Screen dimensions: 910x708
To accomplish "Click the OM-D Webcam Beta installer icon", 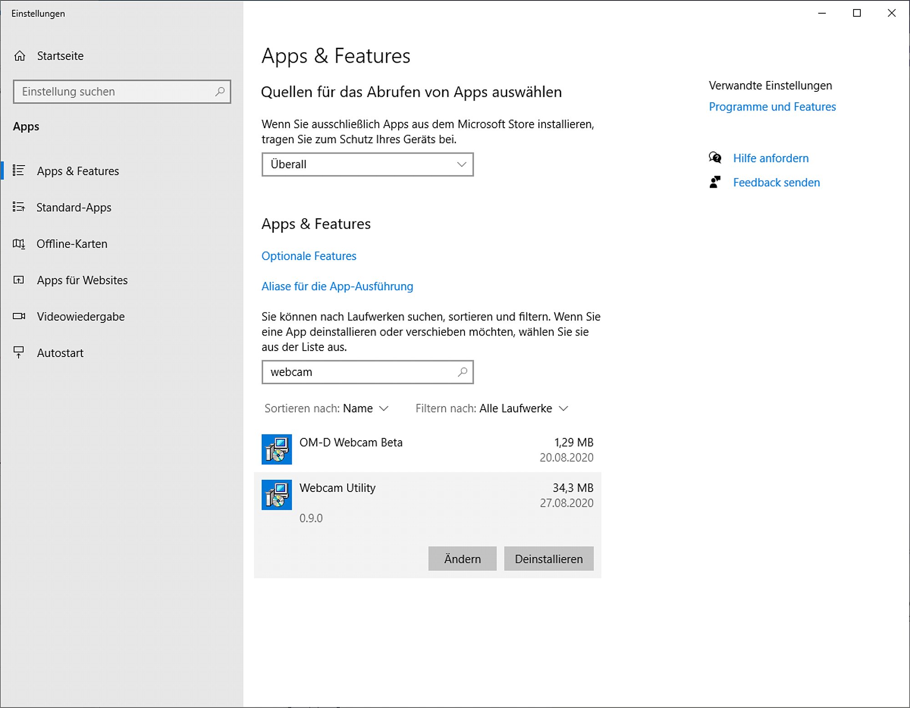I will [x=277, y=449].
